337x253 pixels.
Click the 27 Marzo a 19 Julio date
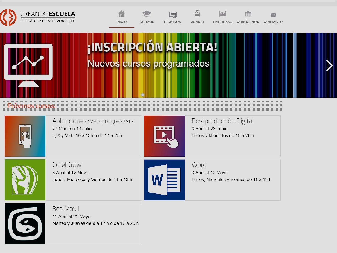pyautogui.click(x=72, y=129)
